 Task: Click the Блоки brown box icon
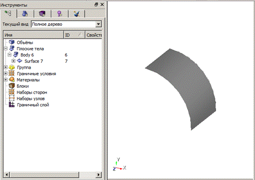point(12,86)
